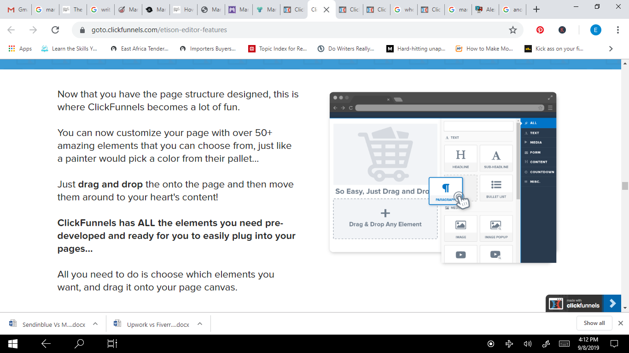Expand options for Sendinblue docx download
Viewport: 629px width, 353px height.
(x=95, y=324)
